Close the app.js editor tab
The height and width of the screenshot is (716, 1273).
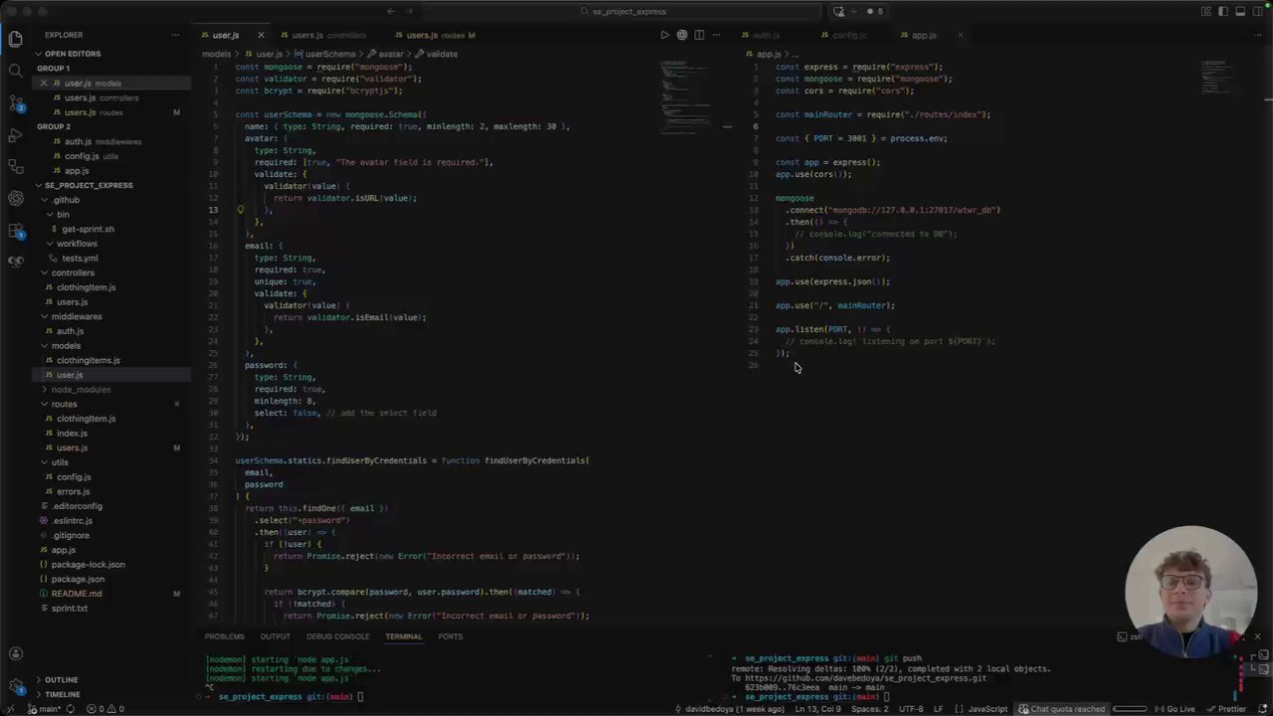[960, 35]
